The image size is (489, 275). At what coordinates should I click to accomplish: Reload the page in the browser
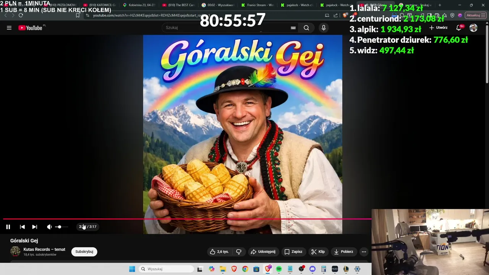click(21, 15)
